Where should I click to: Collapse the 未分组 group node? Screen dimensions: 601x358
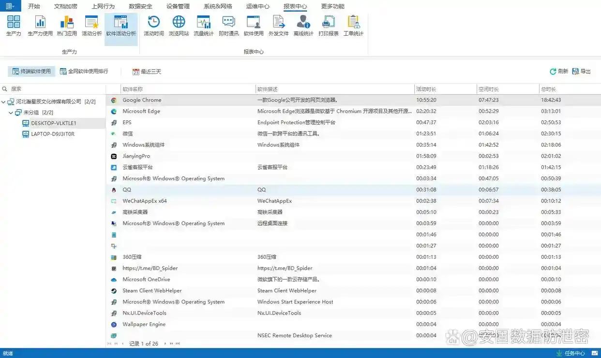point(11,113)
